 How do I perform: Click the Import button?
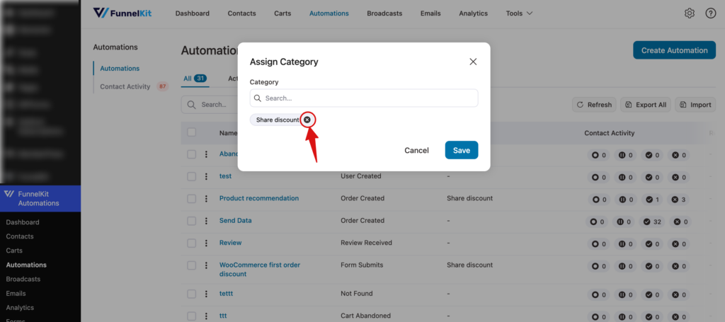[x=695, y=105]
